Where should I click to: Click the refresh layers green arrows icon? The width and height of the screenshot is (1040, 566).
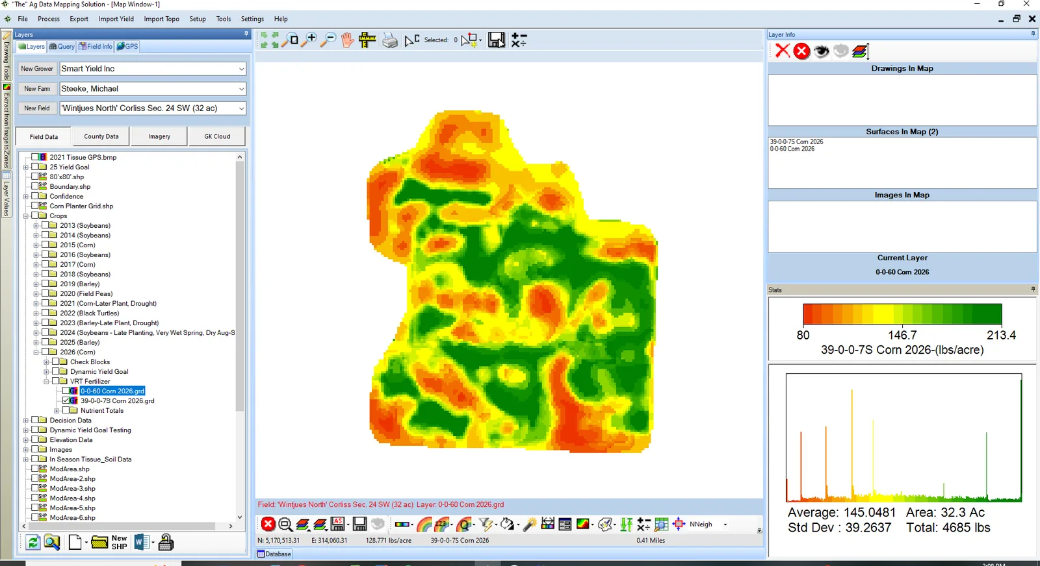tap(32, 542)
